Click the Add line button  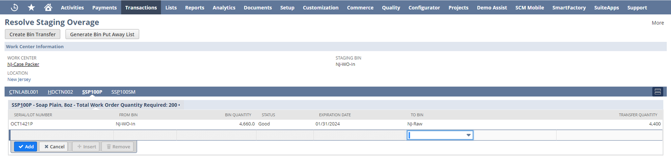click(26, 146)
